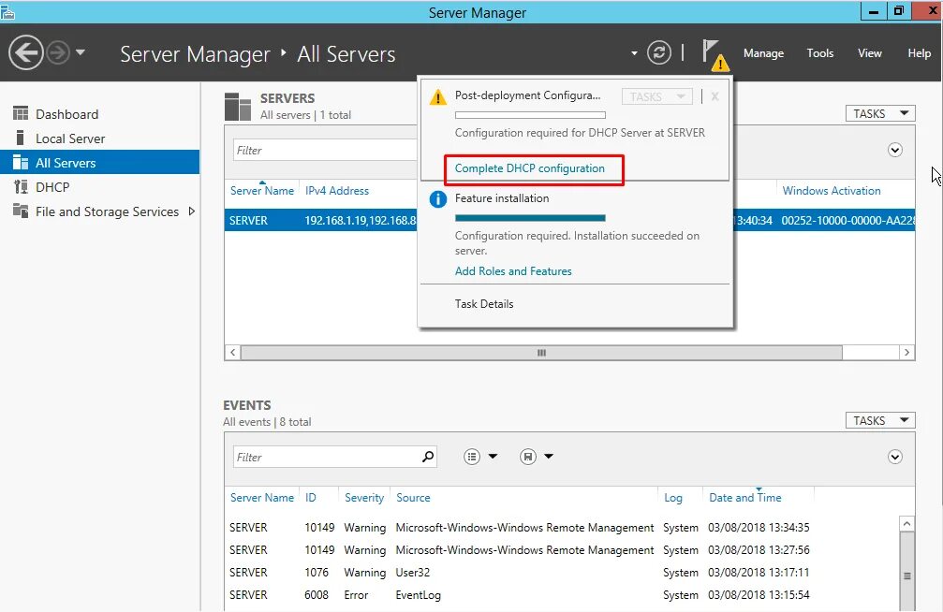
Task: Click the All Servers breadcrumb title
Action: (346, 54)
